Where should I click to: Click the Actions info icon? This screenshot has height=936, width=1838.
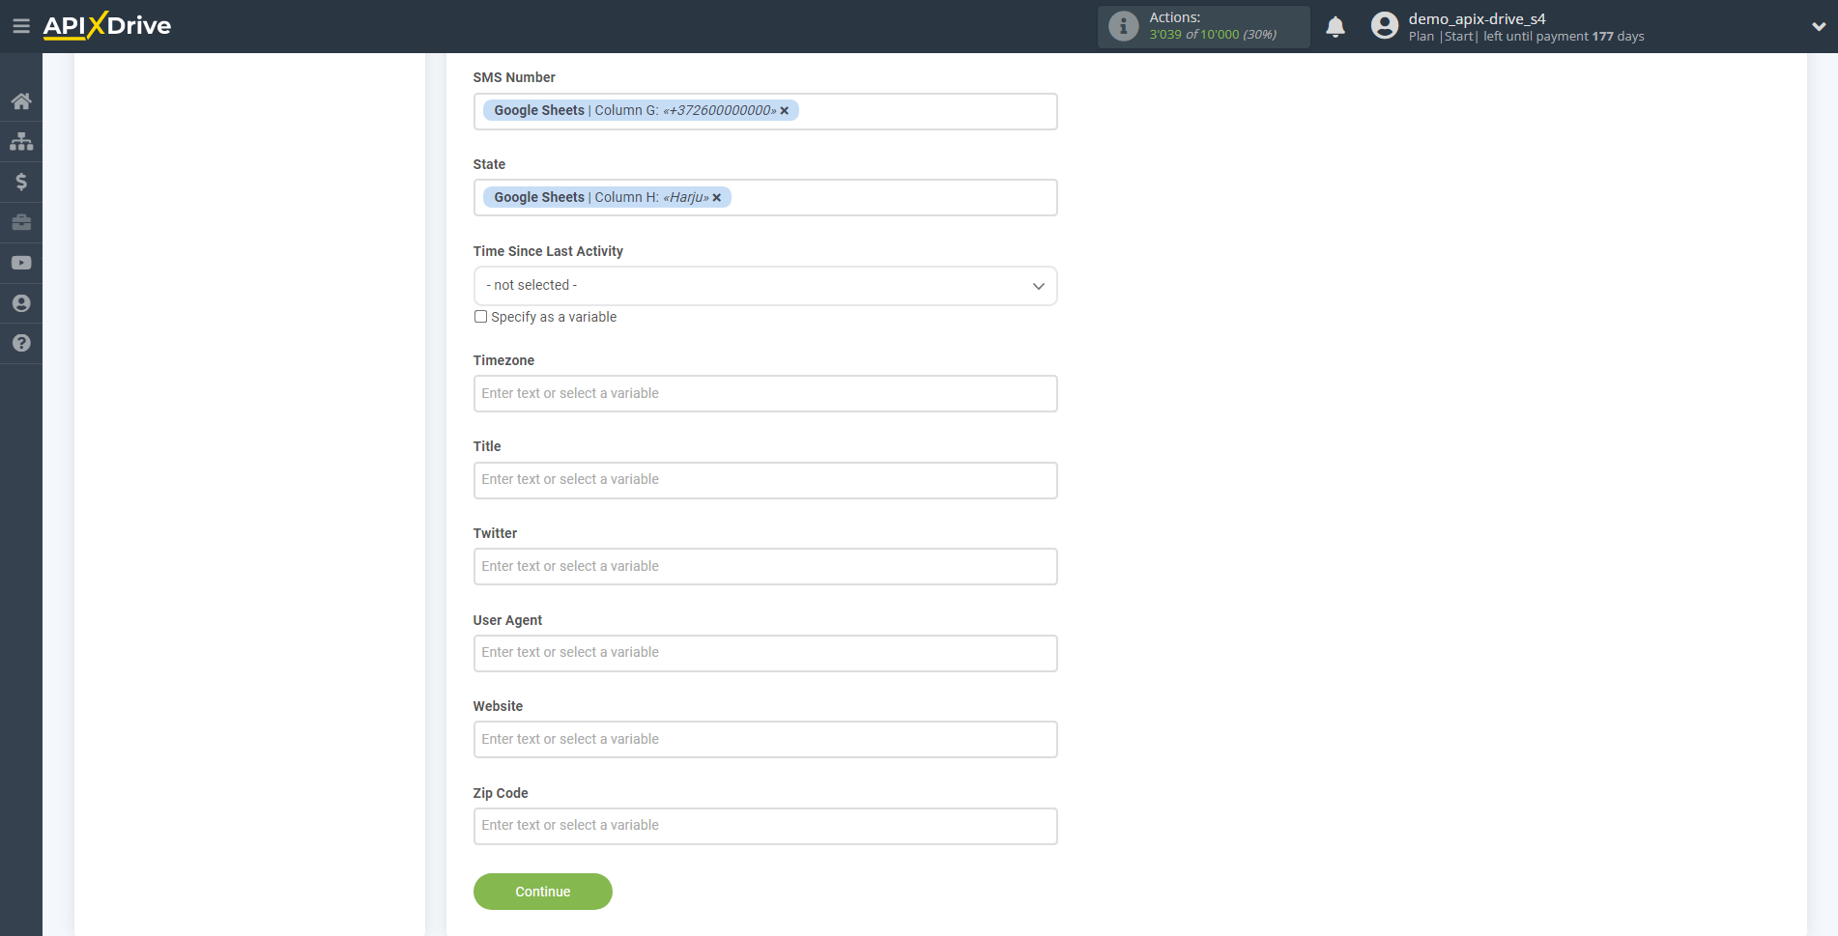[x=1123, y=26]
